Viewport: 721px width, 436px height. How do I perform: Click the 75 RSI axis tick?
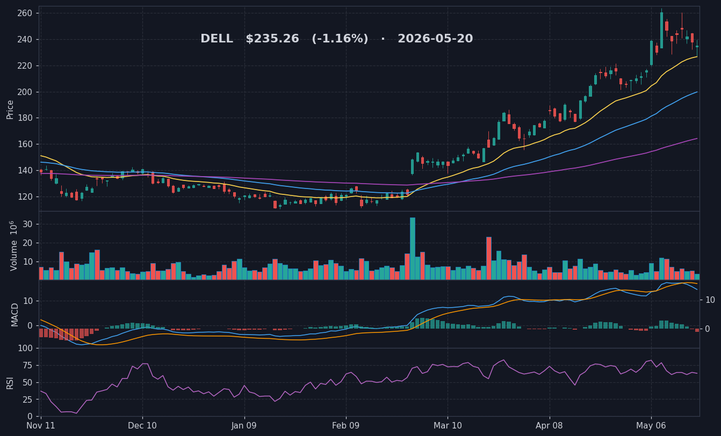27,365
